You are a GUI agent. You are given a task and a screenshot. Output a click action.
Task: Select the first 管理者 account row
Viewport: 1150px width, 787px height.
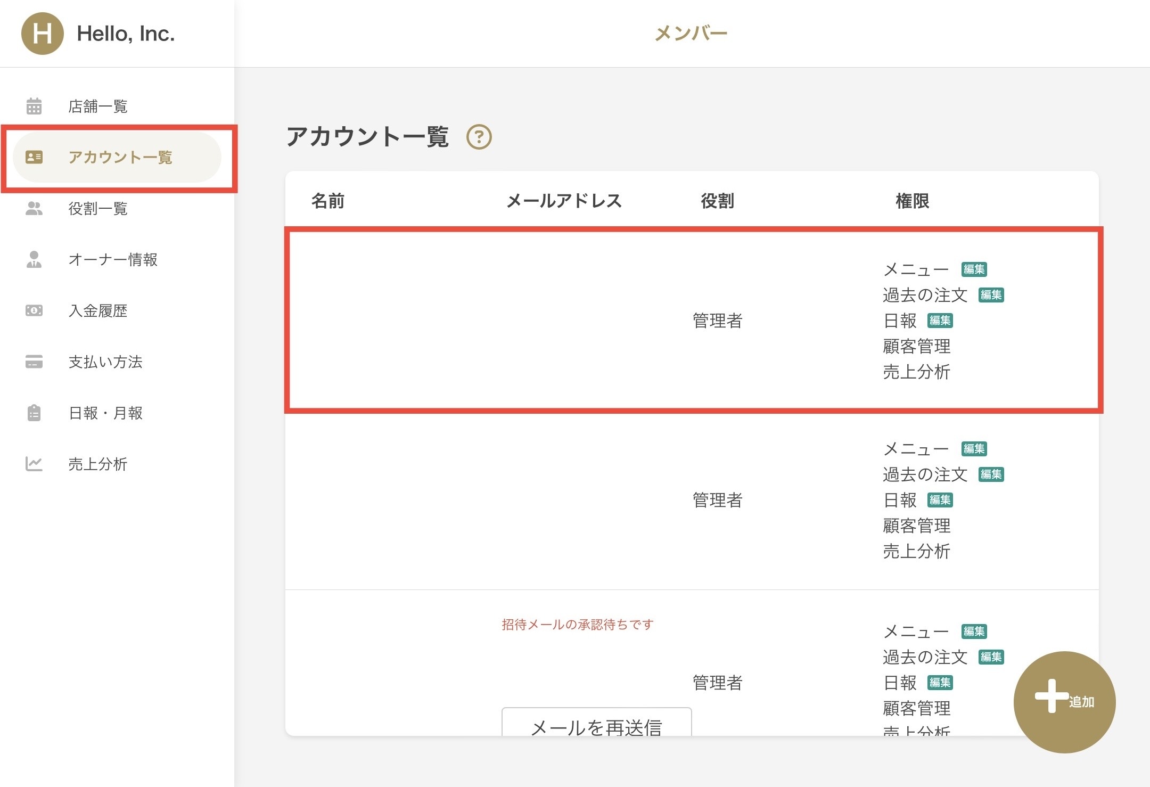(693, 320)
